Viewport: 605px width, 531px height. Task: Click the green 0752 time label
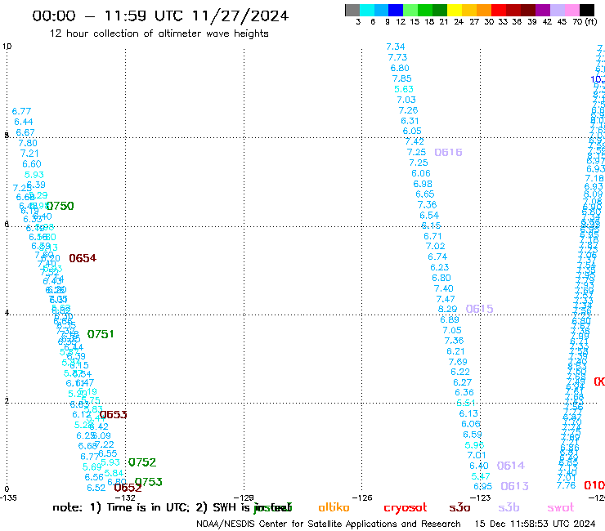pos(142,462)
